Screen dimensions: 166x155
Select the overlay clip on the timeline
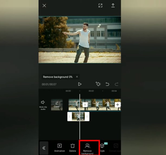[78, 116]
